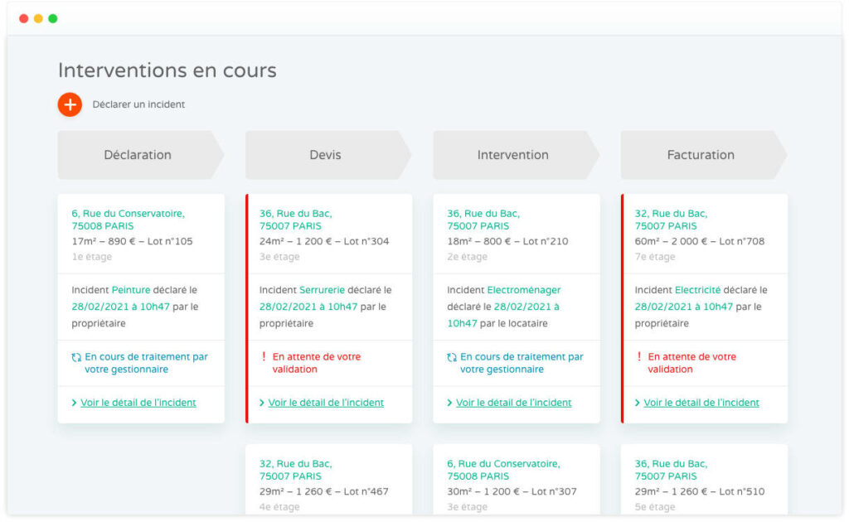Viewport: 849px width, 522px height.
Task: Click '36, Rue du Bac' address of Lot n°304
Action: click(296, 220)
